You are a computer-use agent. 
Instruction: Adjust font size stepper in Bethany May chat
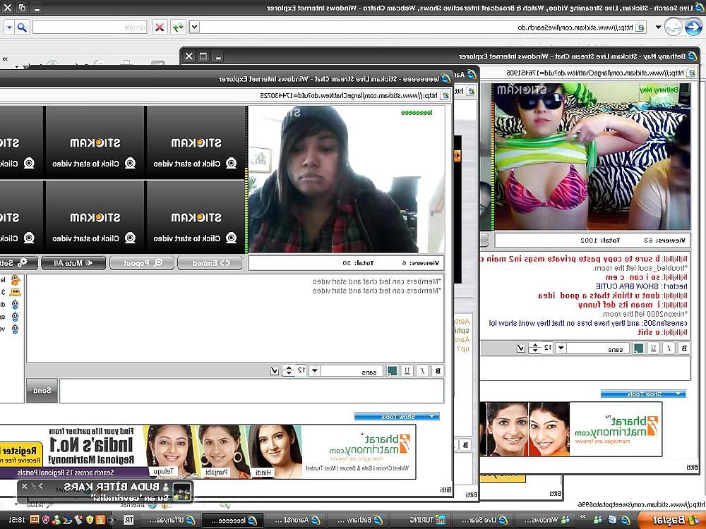tap(535, 348)
